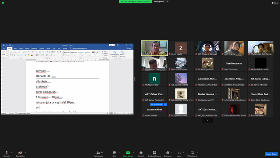The image size is (280, 158).
Task: Click the text highlight color in Word
Action: (28, 55)
